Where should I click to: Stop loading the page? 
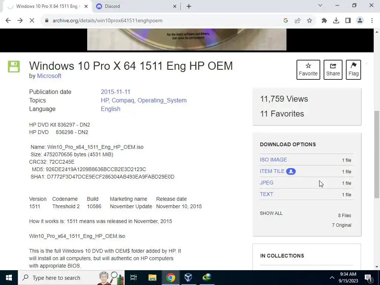(x=32, y=21)
